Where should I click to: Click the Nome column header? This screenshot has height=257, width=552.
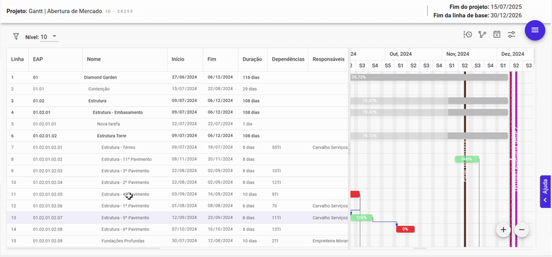click(125, 59)
